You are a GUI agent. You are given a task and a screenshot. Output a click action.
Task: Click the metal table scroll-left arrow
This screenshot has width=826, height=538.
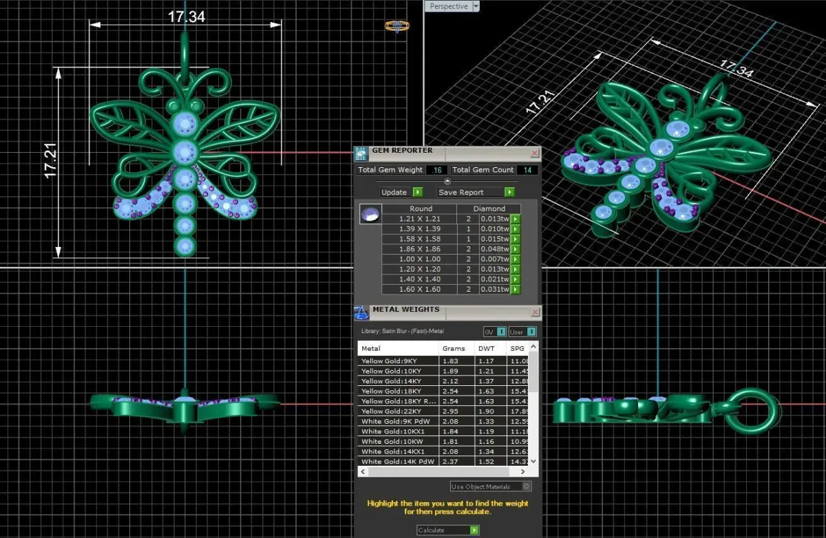coord(362,472)
